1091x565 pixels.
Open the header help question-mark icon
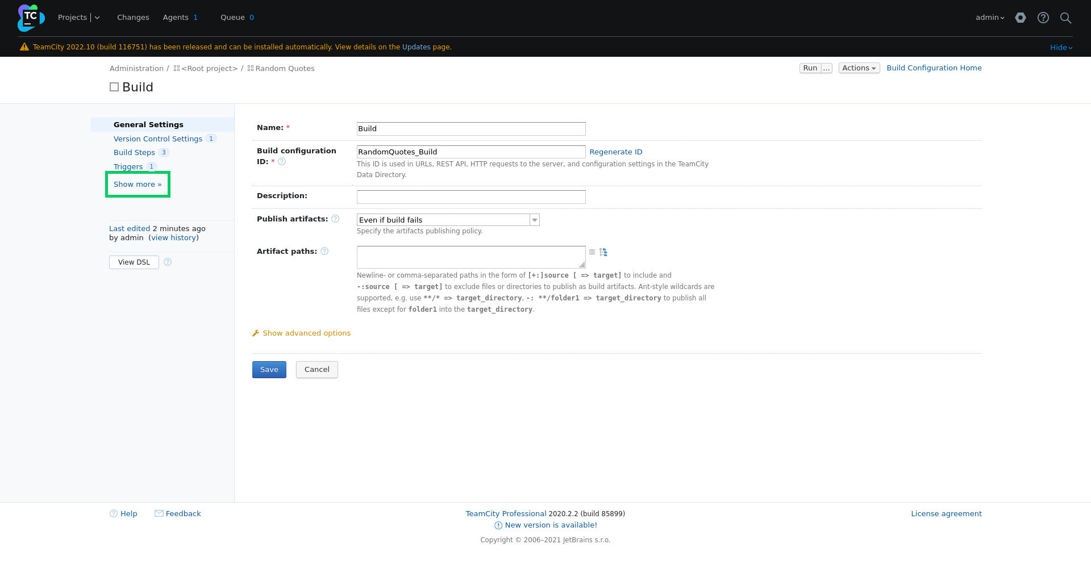coord(1043,18)
